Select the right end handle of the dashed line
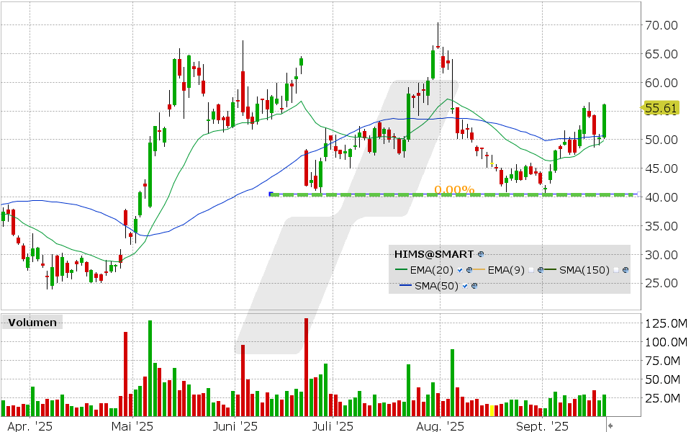This screenshot has width=691, height=432. pos(632,194)
